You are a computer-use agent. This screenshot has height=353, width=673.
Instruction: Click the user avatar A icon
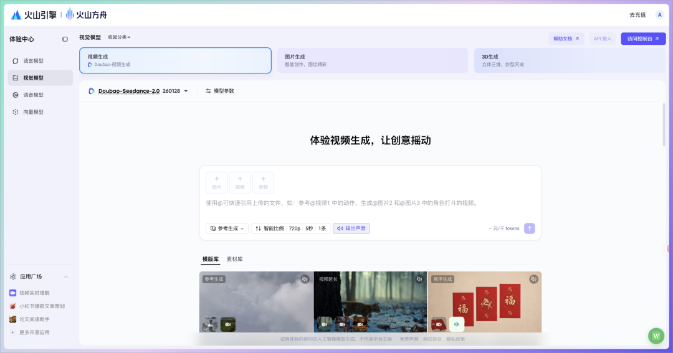coord(659,15)
